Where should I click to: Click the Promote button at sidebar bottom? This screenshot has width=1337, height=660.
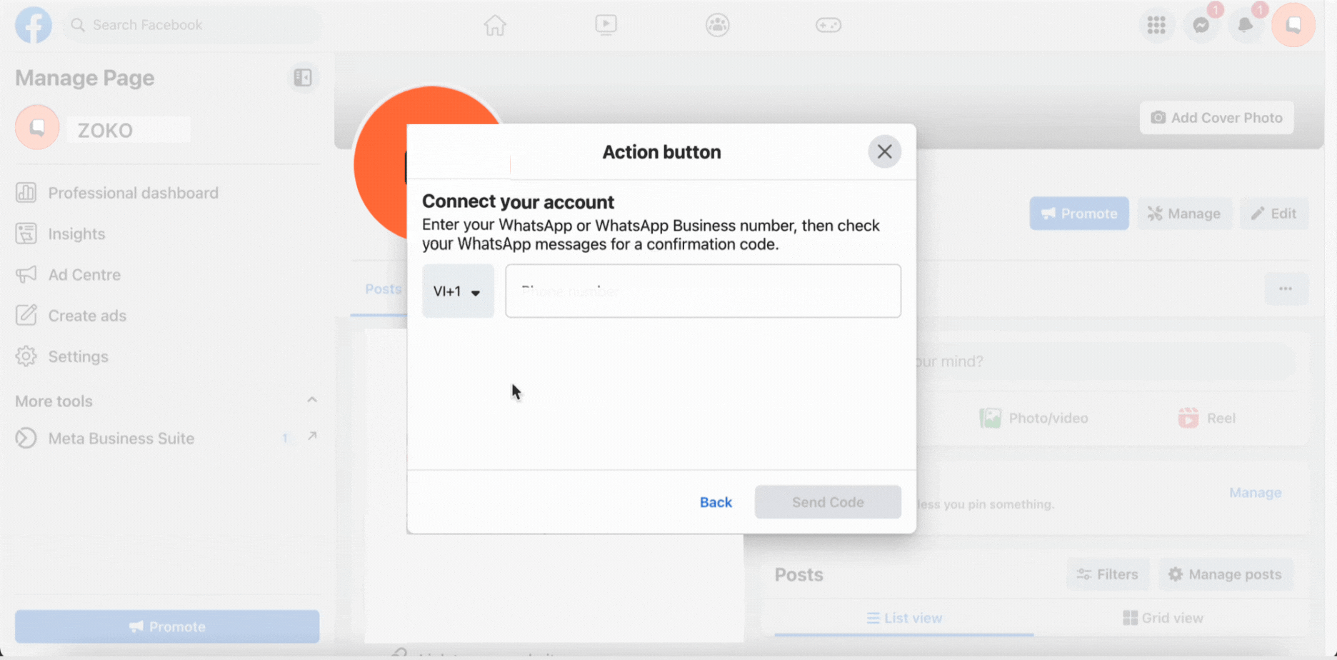coord(167,626)
